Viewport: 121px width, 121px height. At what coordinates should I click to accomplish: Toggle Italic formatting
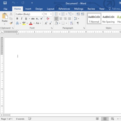click(x=22, y=19)
